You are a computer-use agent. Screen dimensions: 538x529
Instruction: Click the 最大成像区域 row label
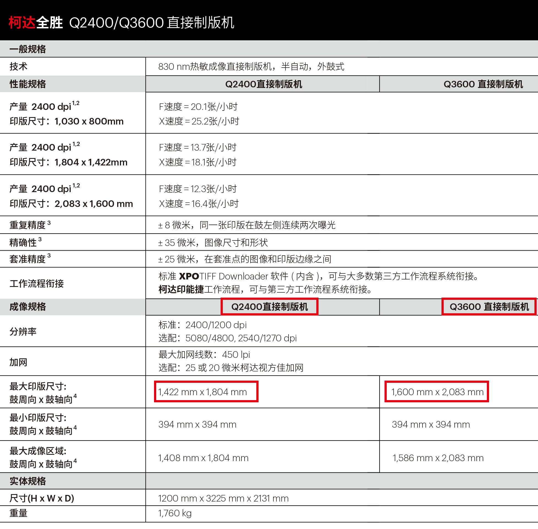coord(43,458)
